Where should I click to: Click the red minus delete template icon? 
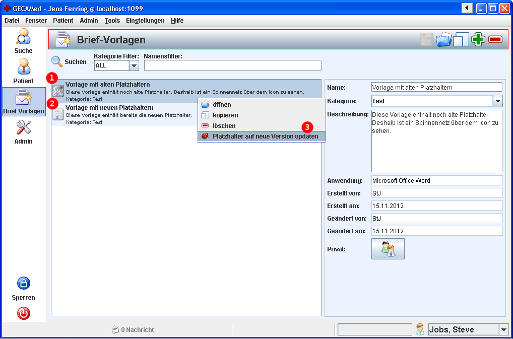click(495, 39)
